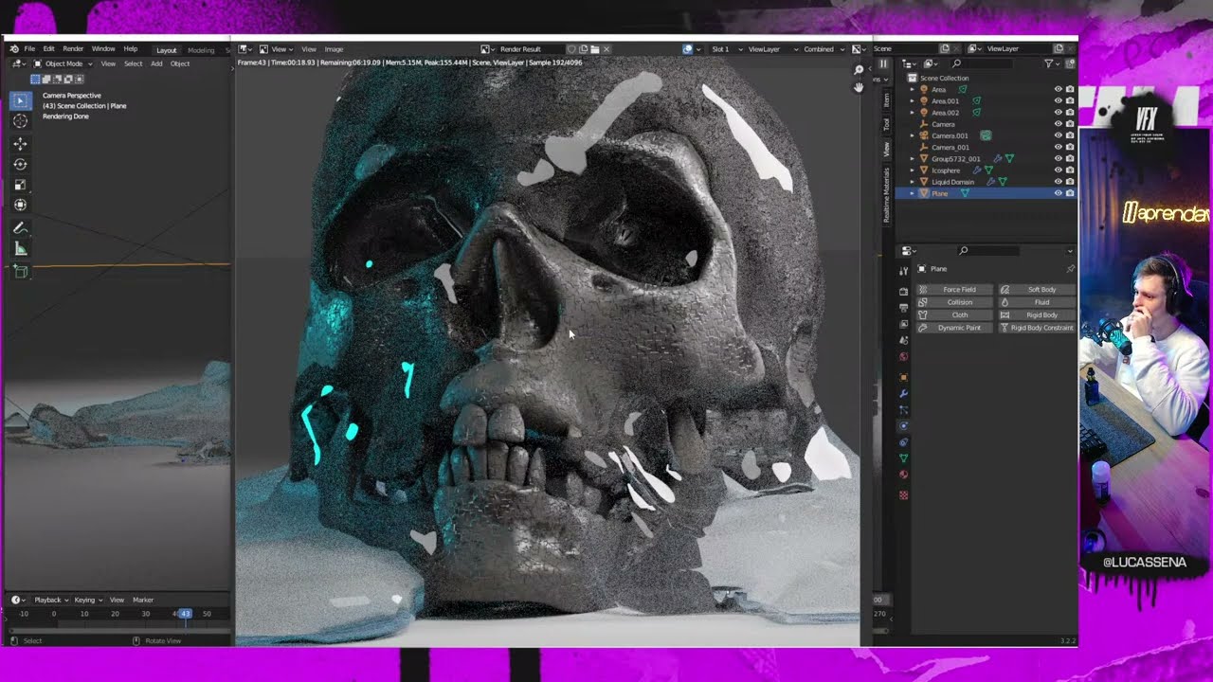Open the Combined pass dropdown

pyautogui.click(x=823, y=49)
